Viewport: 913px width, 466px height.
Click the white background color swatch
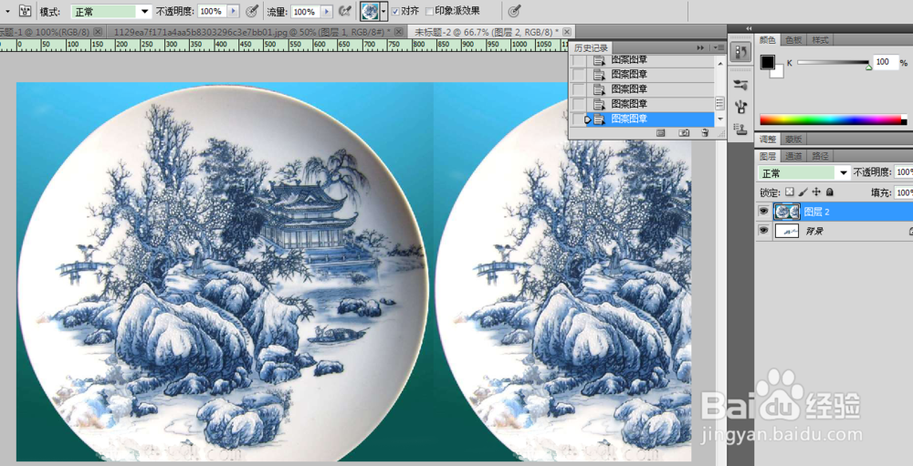coord(779,73)
